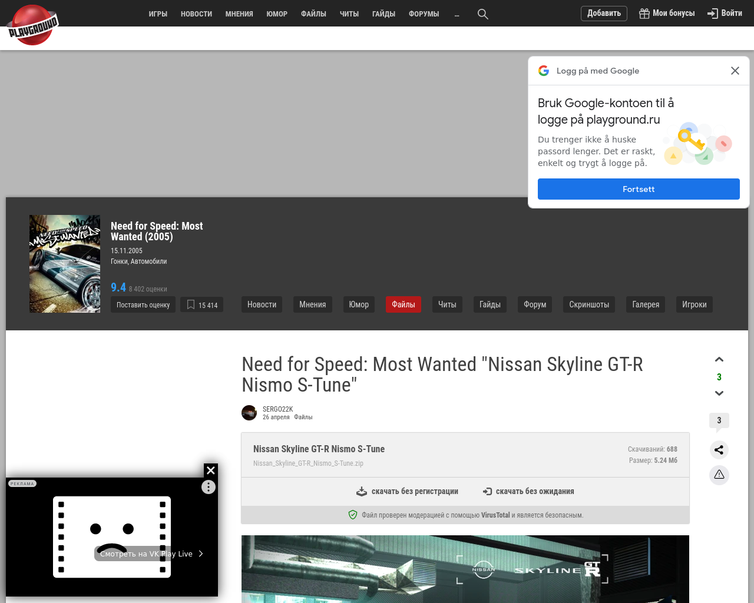Screen dimensions: 754x603
Task: Click the login arrow icon
Action: point(713,14)
